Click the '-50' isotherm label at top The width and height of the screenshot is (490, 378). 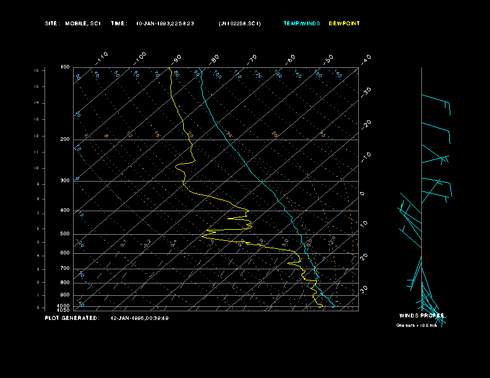pos(328,59)
